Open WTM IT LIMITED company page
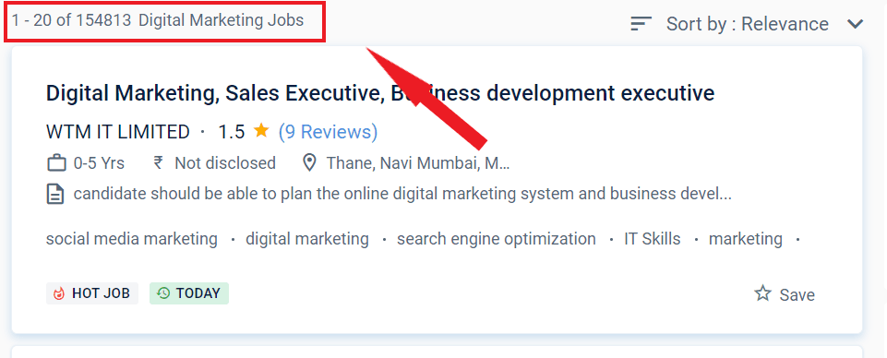The width and height of the screenshot is (887, 358). (x=117, y=132)
